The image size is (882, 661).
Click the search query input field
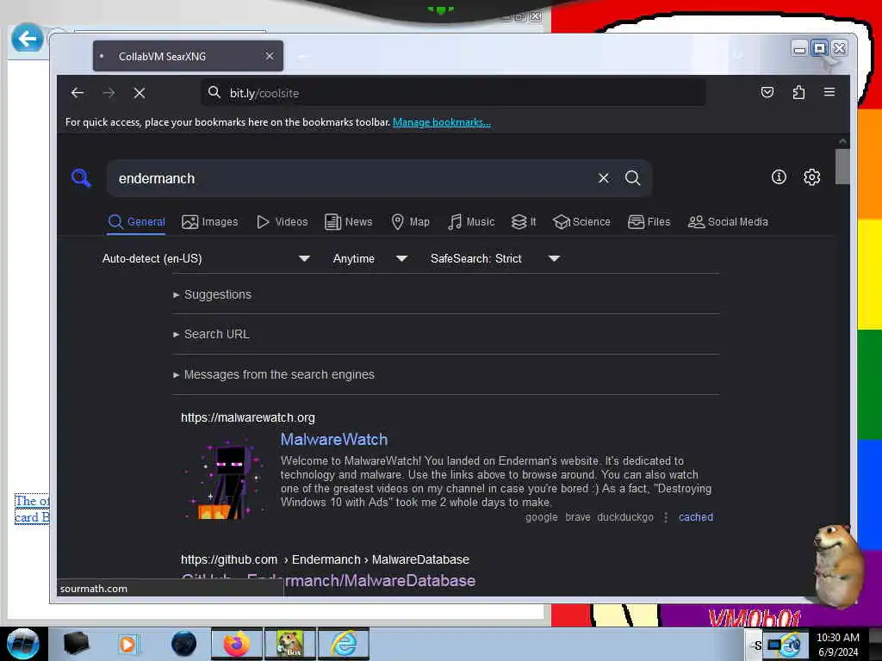(354, 178)
